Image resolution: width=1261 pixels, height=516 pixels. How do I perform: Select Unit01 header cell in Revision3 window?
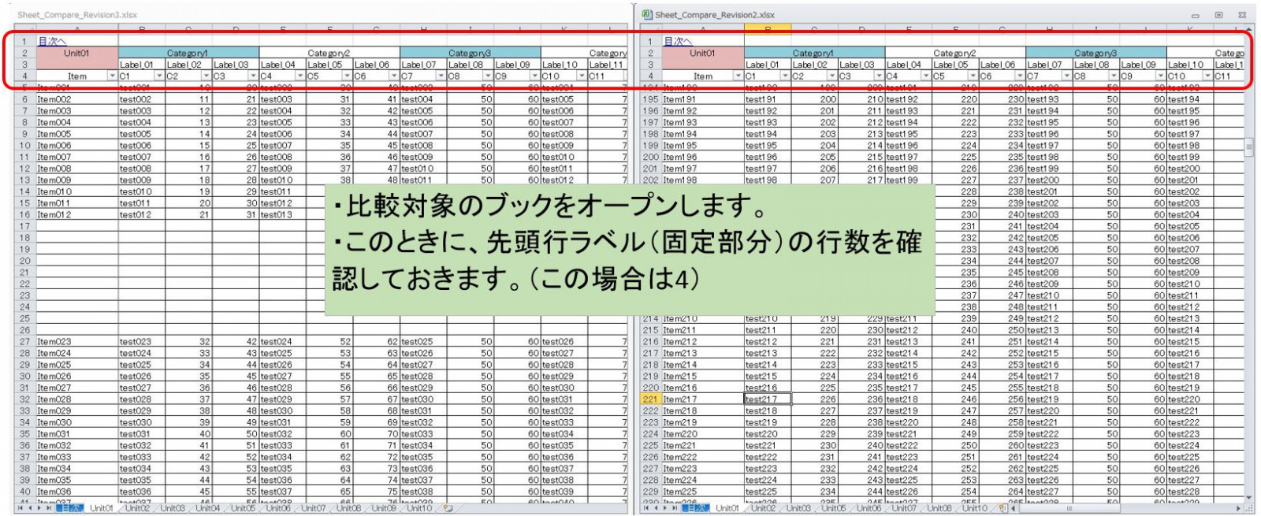[76, 58]
